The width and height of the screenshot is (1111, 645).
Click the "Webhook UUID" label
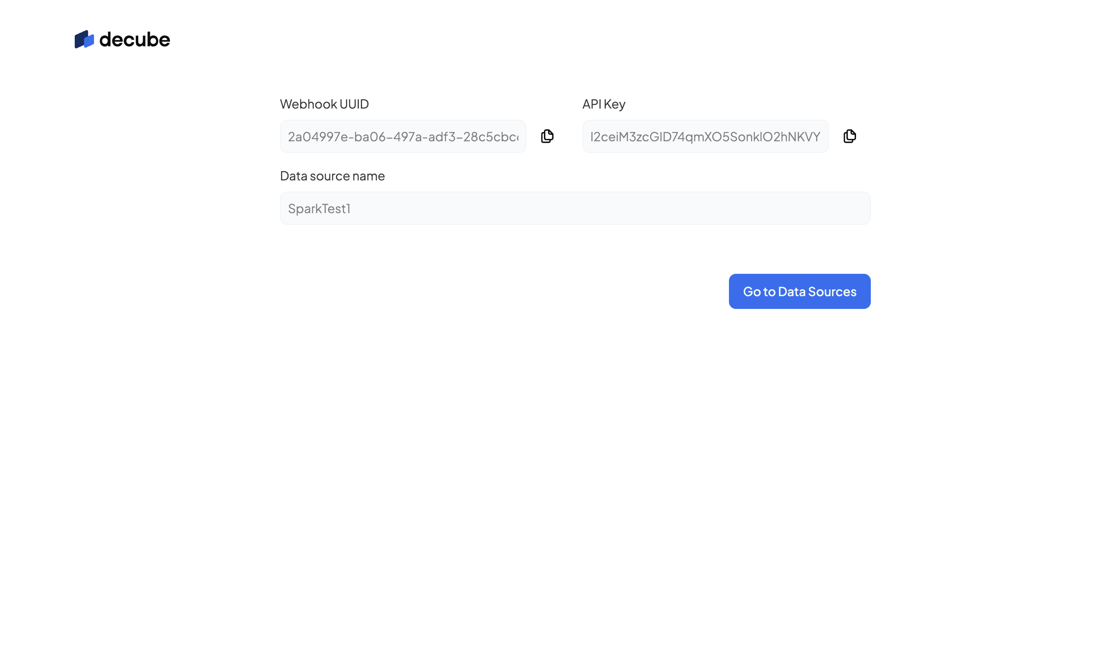[324, 104]
